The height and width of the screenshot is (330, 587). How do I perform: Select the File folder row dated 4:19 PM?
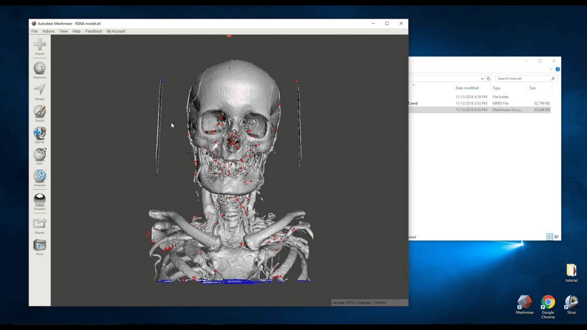(479, 97)
